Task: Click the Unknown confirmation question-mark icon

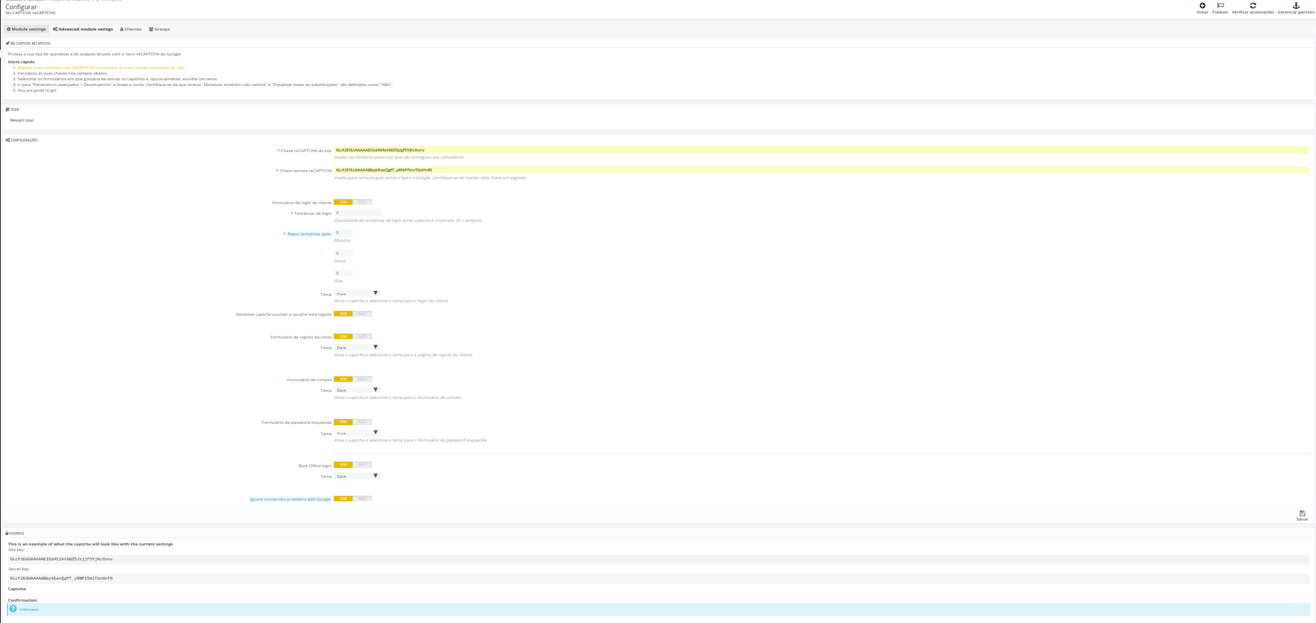Action: pos(13,609)
